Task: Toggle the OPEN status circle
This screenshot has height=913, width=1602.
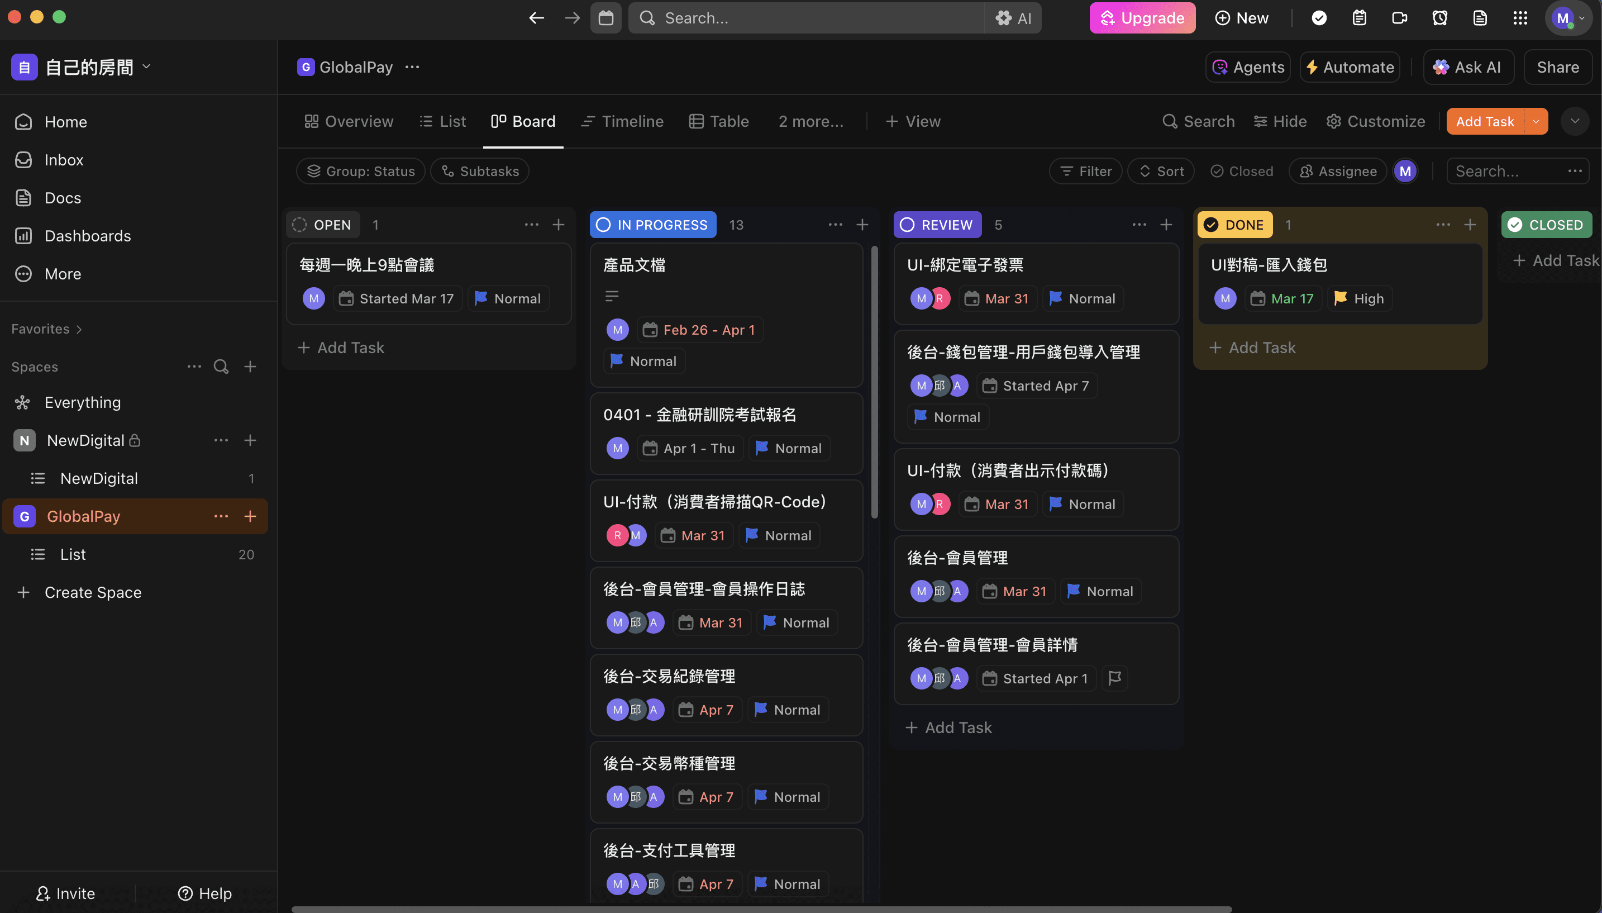Action: (299, 225)
